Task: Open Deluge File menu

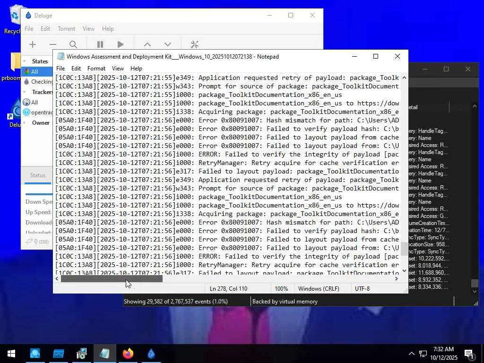Action: tap(29, 29)
